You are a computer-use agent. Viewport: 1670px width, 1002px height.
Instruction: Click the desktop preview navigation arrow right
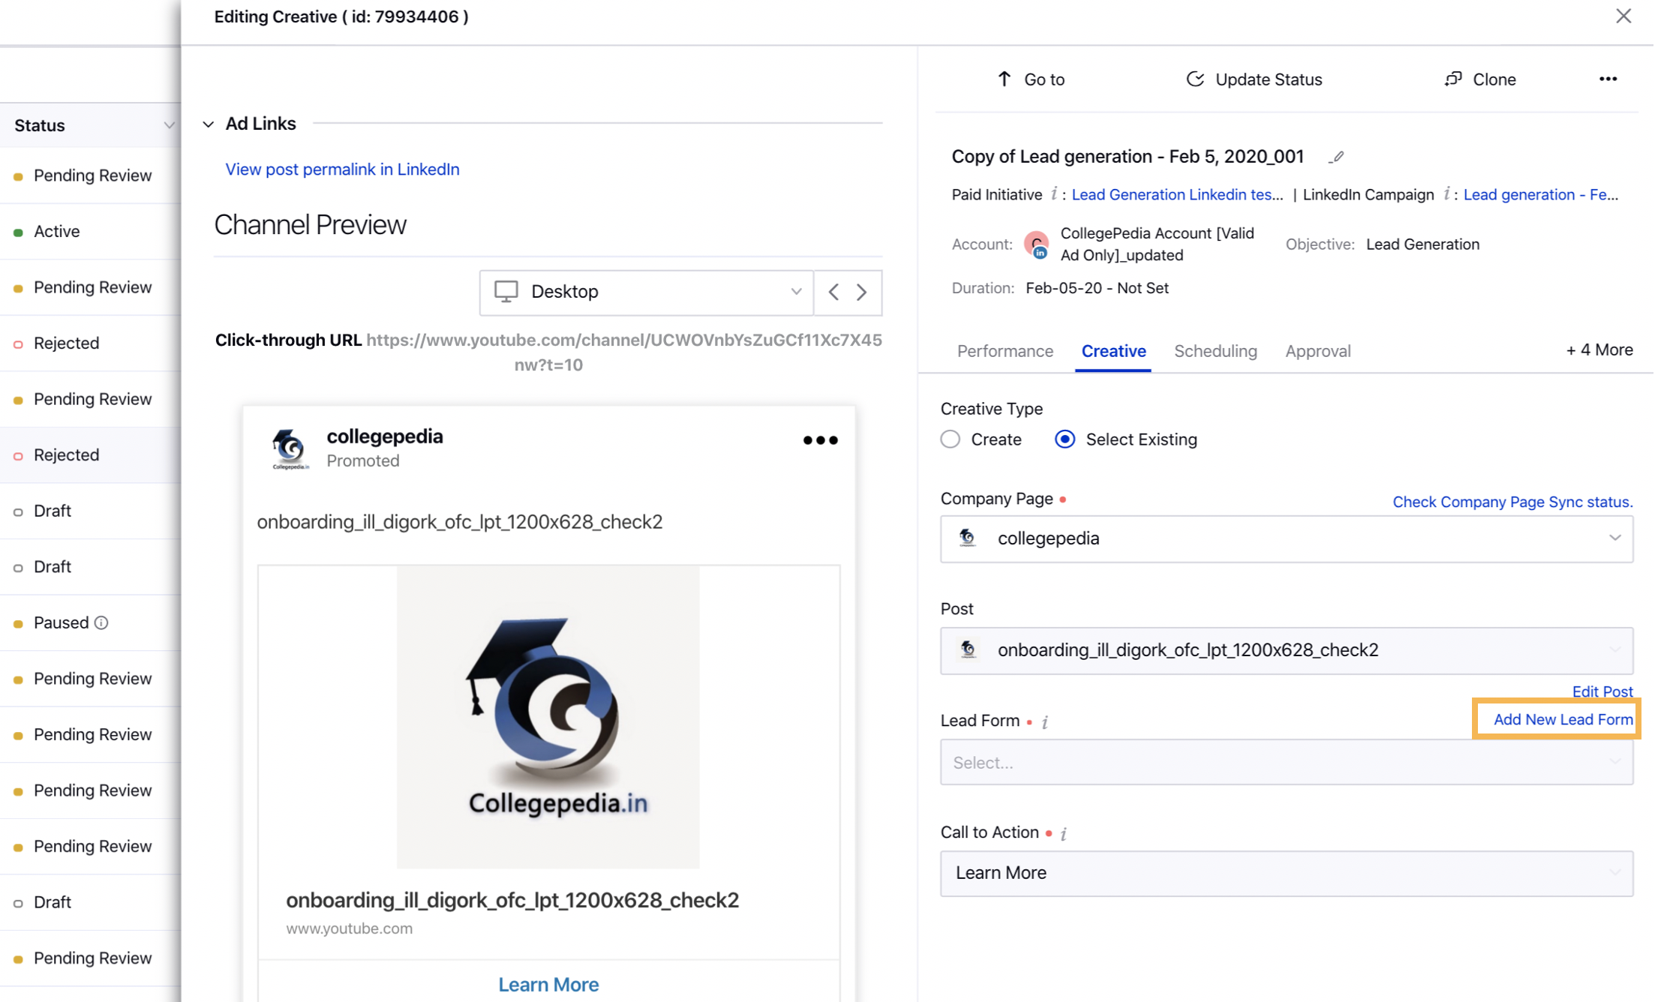pos(861,292)
